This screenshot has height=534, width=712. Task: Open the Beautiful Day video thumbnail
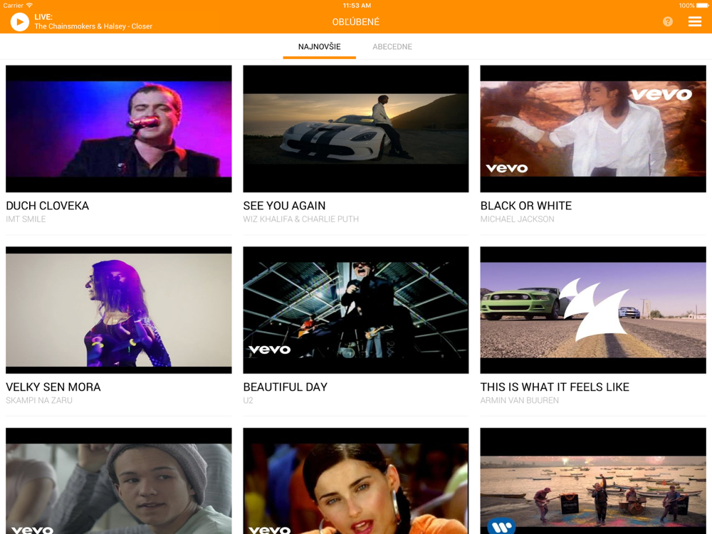click(355, 310)
